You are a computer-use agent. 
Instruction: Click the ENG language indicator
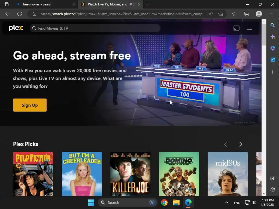[x=237, y=202]
